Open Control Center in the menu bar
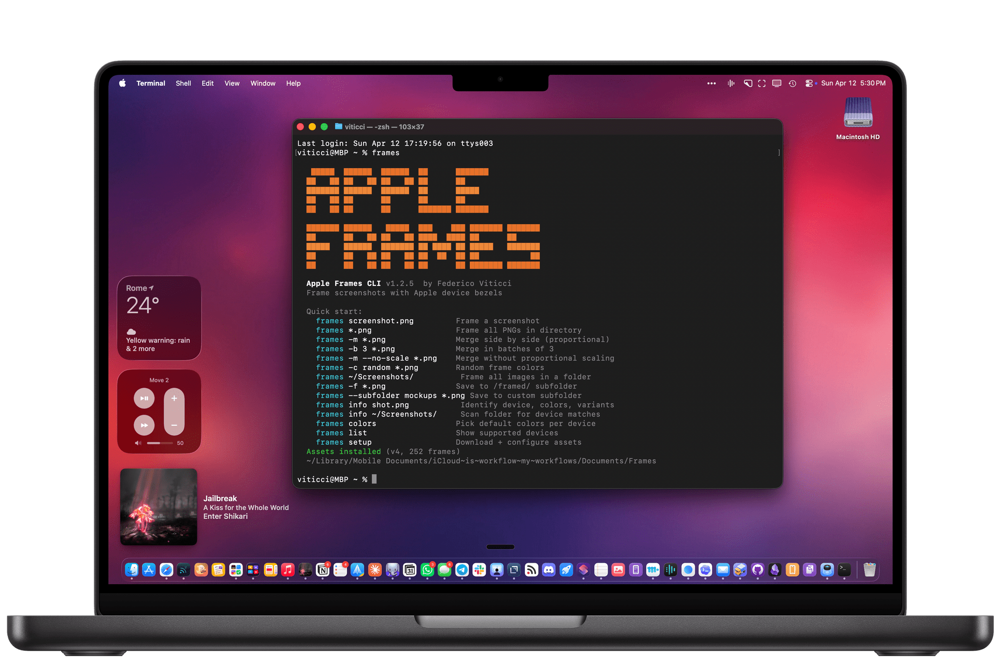Viewport: 1001px width, 659px height. (809, 83)
